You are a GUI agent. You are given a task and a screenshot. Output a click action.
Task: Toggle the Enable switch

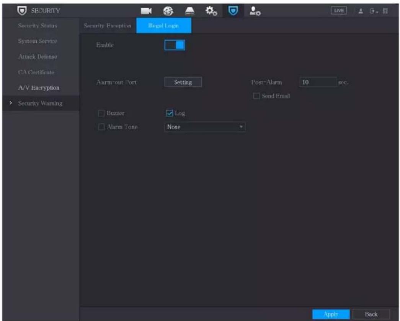point(175,45)
